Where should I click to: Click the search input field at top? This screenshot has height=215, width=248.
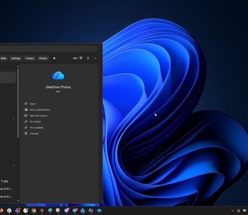tap(48, 49)
